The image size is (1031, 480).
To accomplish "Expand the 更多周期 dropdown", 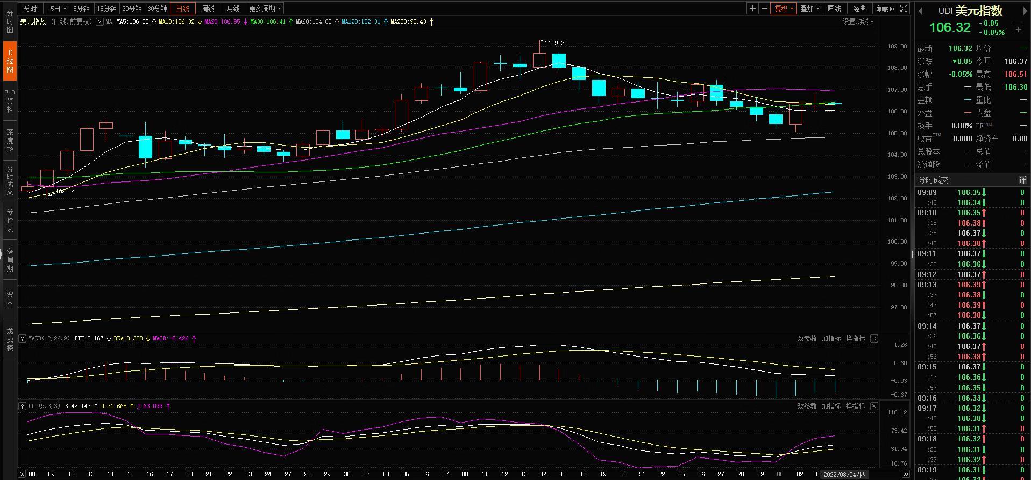I will point(265,9).
